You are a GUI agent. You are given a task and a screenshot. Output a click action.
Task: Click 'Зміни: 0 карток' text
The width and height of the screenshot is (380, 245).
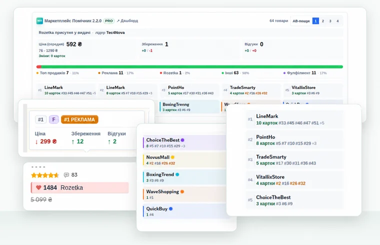click(x=52, y=56)
